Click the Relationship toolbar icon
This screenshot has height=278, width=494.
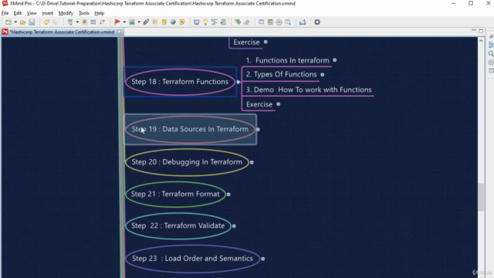coord(102,22)
